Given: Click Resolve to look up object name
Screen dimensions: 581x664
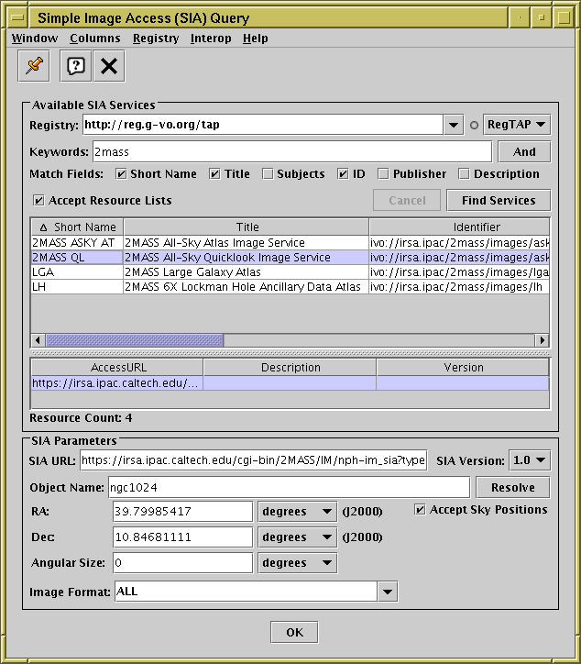Looking at the screenshot, I should (513, 487).
